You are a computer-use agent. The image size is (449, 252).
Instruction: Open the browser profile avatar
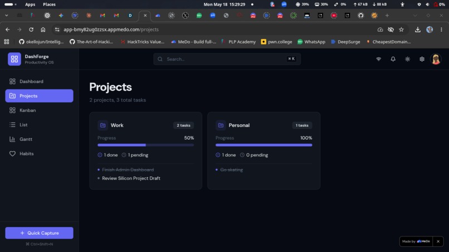pos(430,29)
